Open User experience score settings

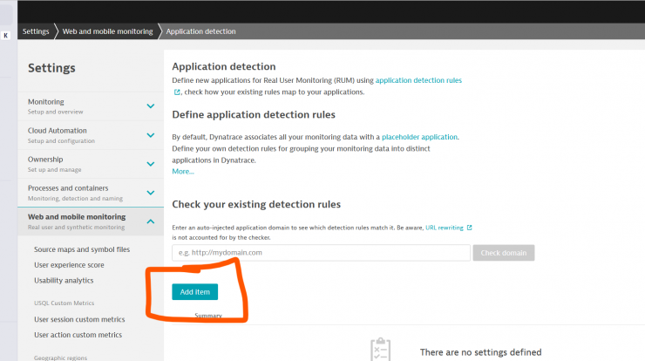(69, 265)
